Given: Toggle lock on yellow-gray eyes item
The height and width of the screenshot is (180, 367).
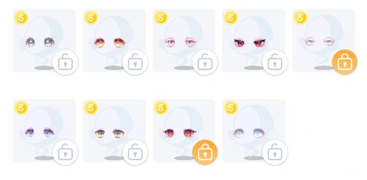Looking at the screenshot, I should tap(135, 152).
